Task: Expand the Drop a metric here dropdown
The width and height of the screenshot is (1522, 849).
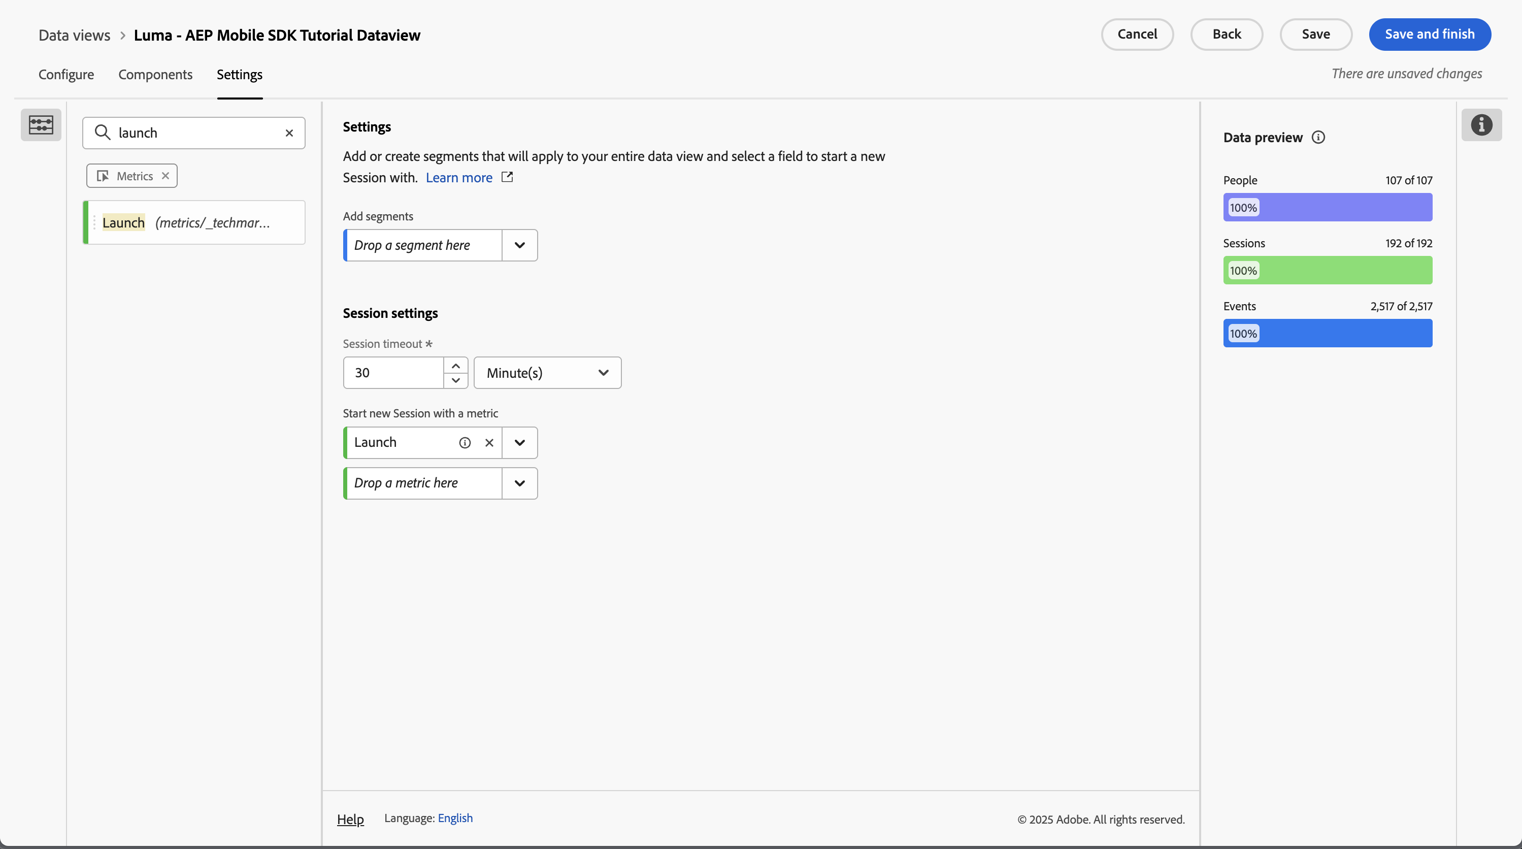Action: (x=519, y=483)
